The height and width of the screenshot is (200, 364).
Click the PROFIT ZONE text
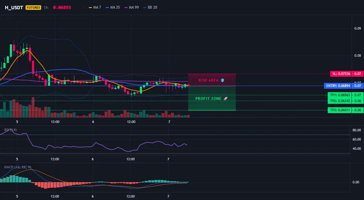(x=208, y=99)
